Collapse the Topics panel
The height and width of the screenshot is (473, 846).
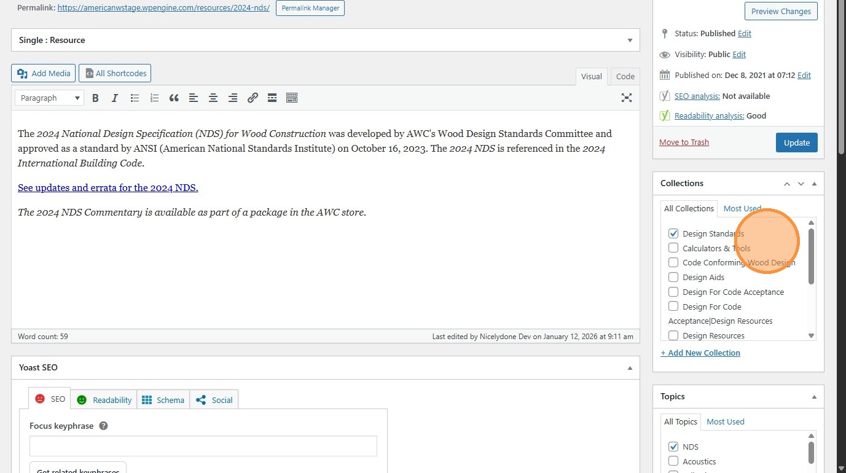click(x=814, y=397)
